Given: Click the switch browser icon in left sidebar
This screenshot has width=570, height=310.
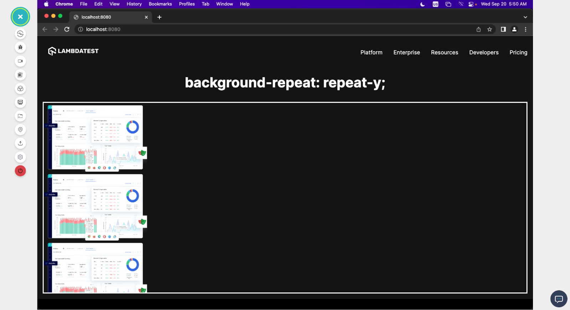Looking at the screenshot, I should [20, 34].
